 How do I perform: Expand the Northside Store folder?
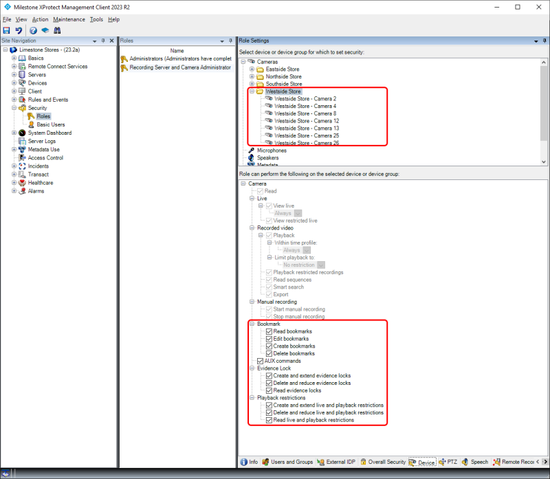[x=252, y=76]
